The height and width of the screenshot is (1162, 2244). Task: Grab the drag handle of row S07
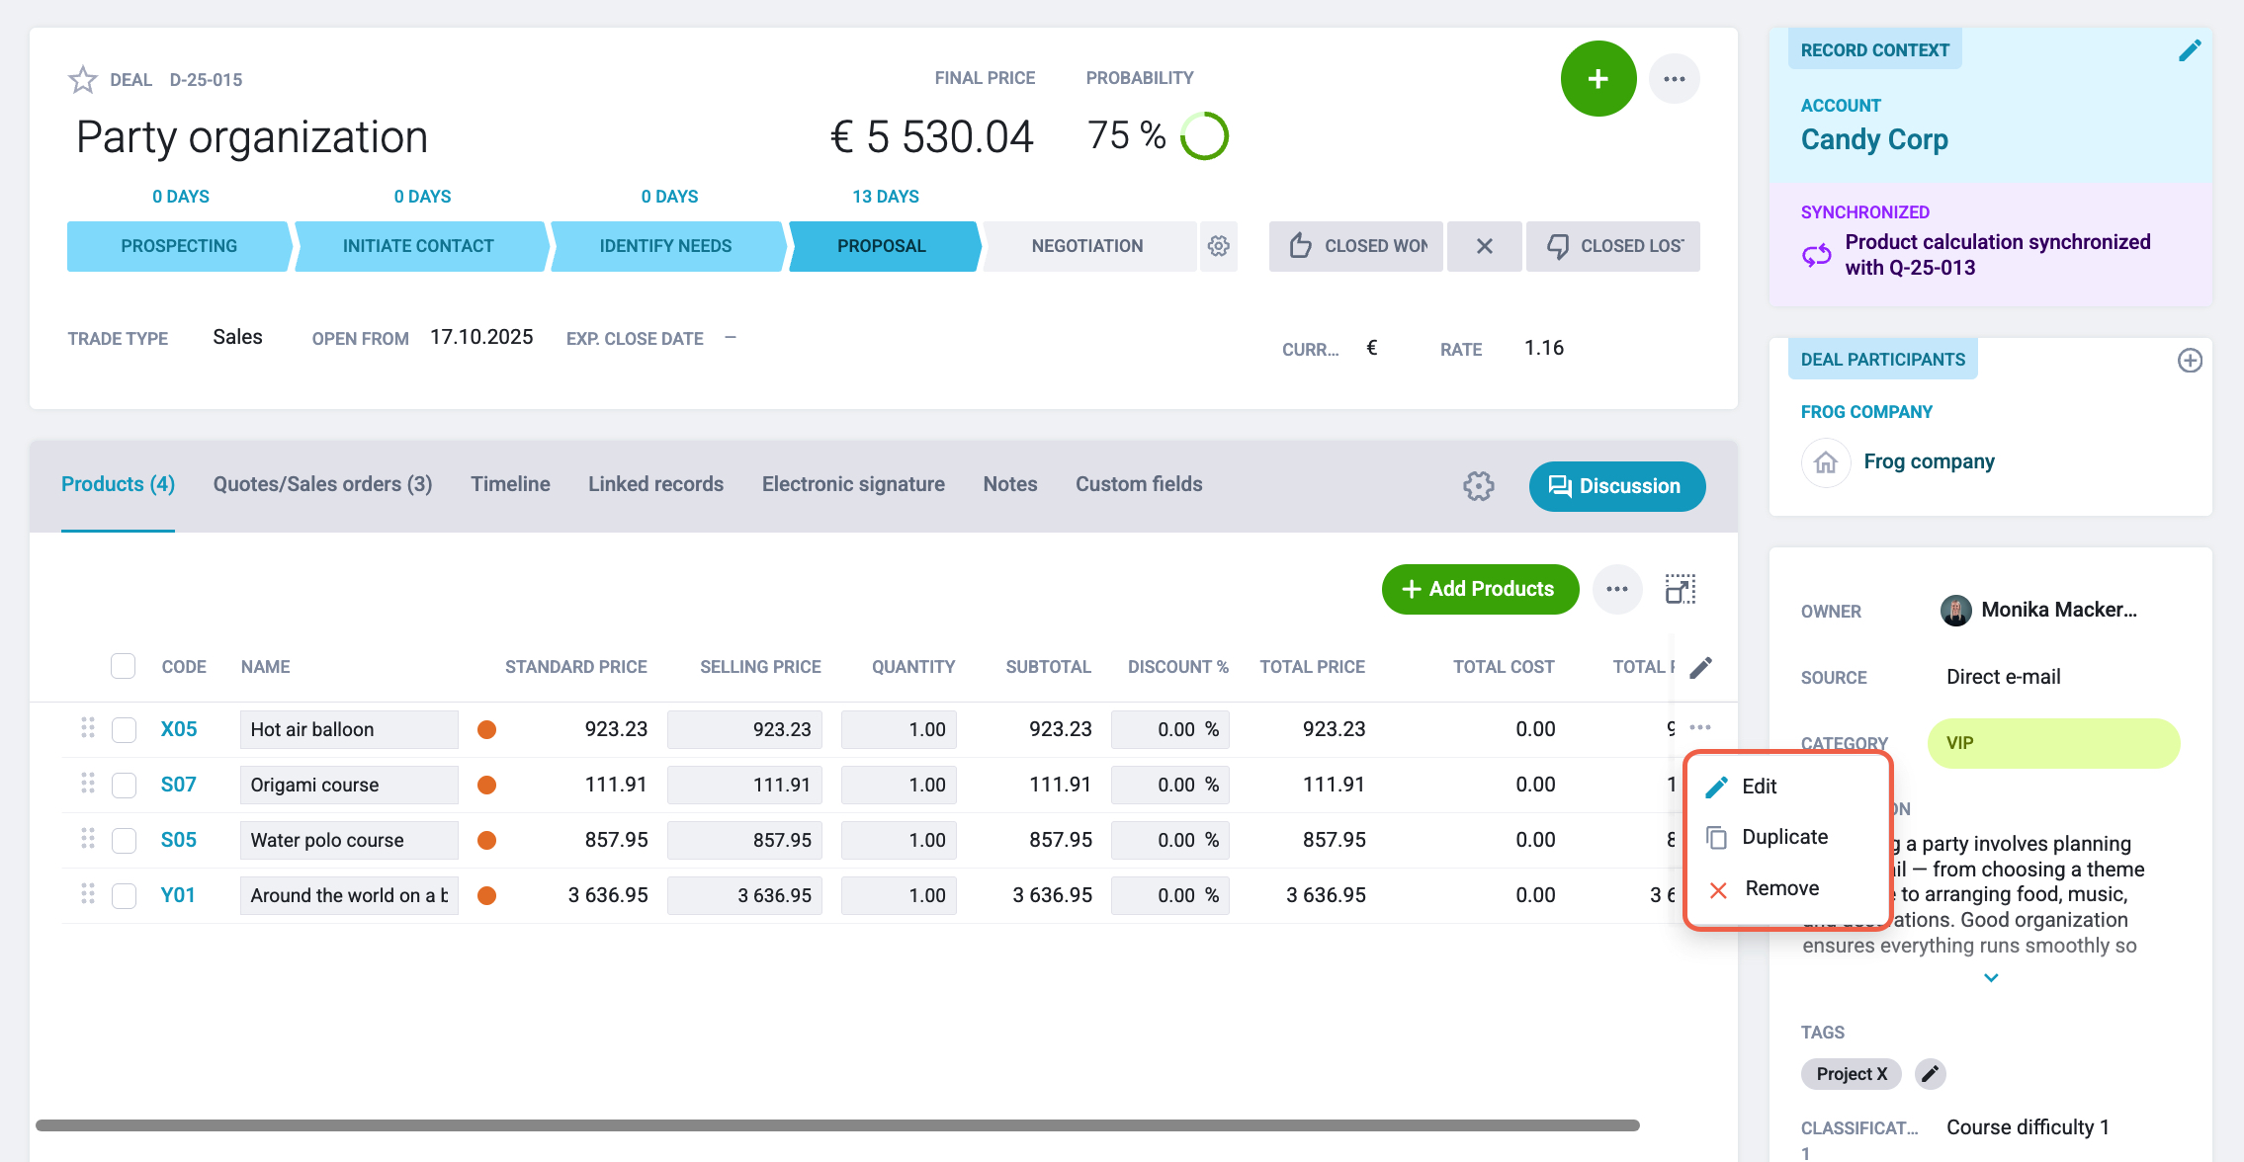point(88,784)
